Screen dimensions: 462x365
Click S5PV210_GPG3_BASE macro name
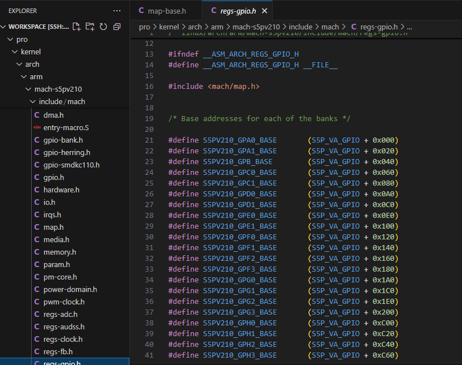click(x=239, y=312)
